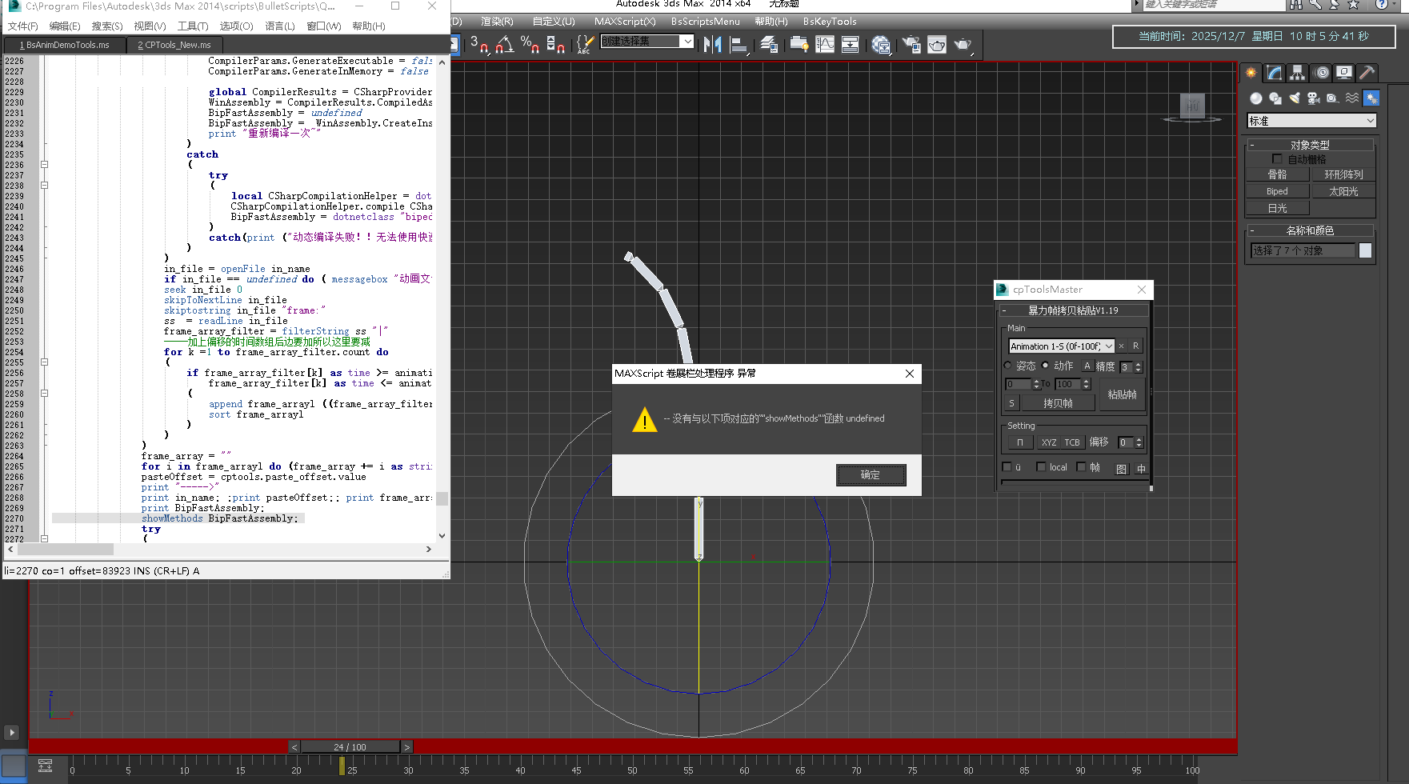The image size is (1409, 784).
Task: Click the Angle Snap toggle icon
Action: [x=504, y=45]
